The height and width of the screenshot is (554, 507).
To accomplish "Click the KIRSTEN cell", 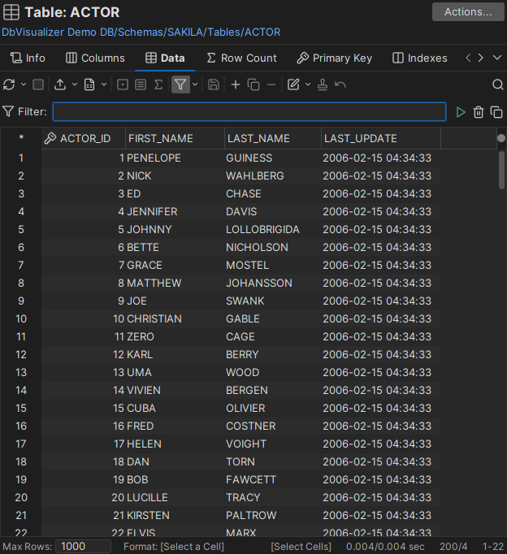I will [175, 515].
